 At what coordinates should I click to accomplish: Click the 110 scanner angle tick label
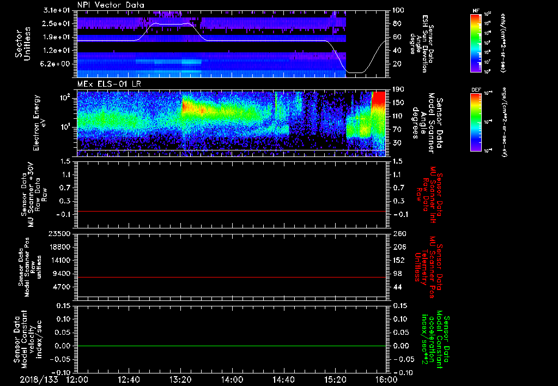(x=398, y=116)
